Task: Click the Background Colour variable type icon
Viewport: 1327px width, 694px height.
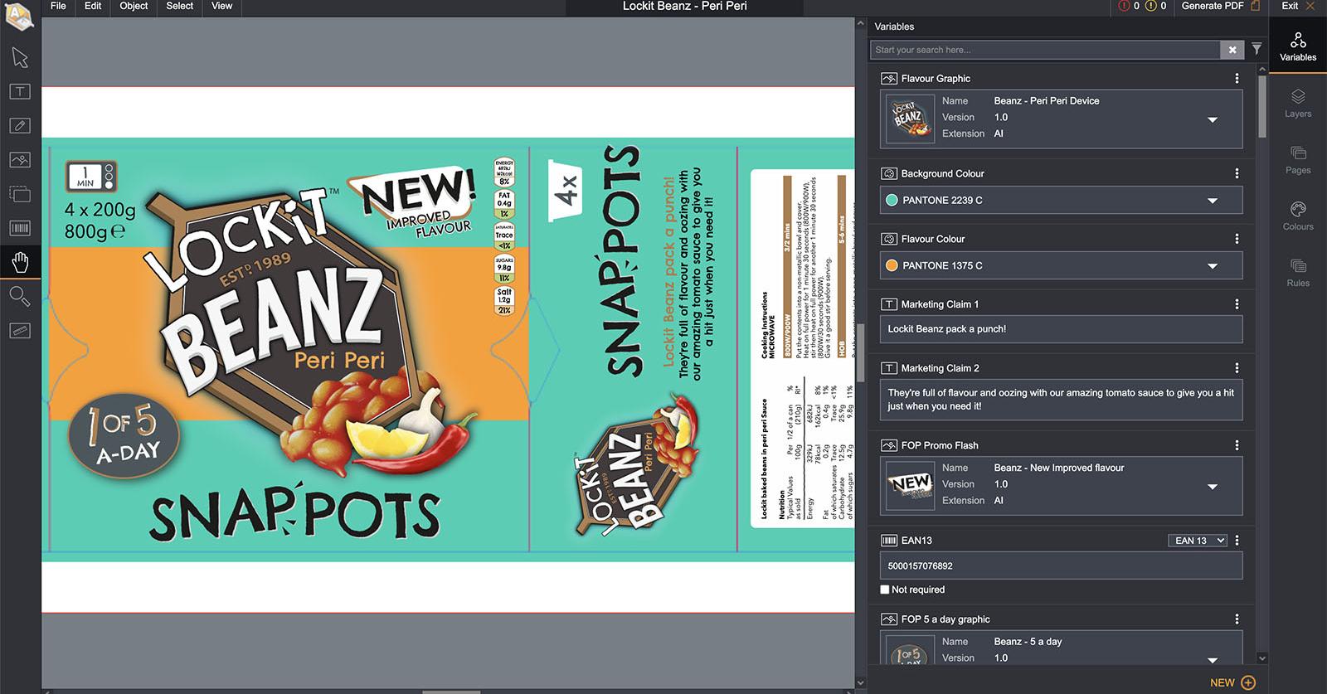Action: pos(888,174)
